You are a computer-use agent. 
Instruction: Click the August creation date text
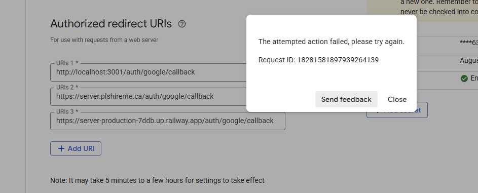click(x=468, y=61)
